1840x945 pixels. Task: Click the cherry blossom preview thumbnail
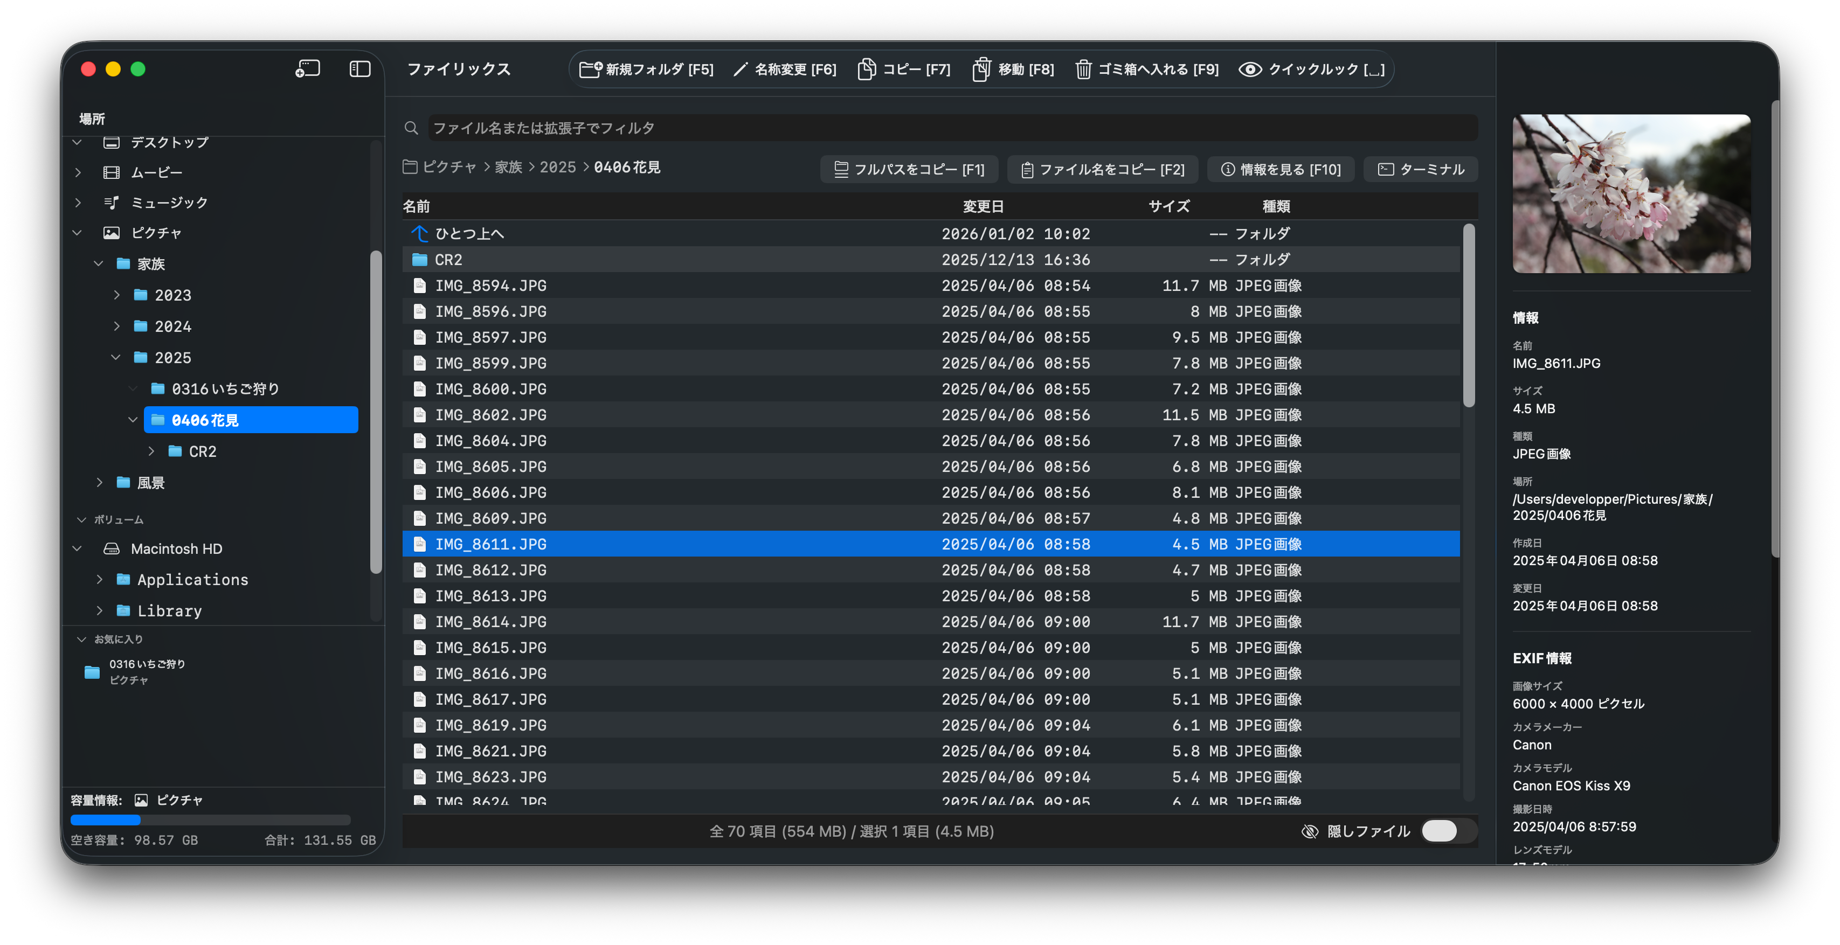1631,193
